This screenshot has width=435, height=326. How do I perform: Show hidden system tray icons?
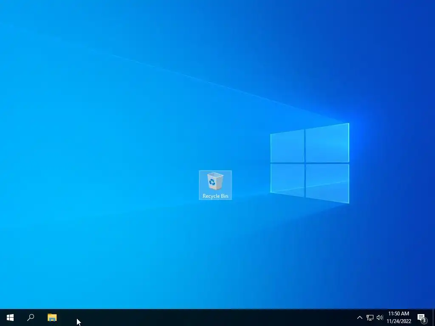point(359,318)
